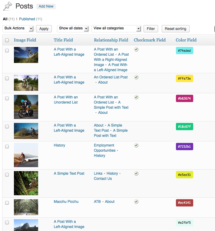215x231 pixels.
Task: Check the box for the History post row
Action: [7, 147]
